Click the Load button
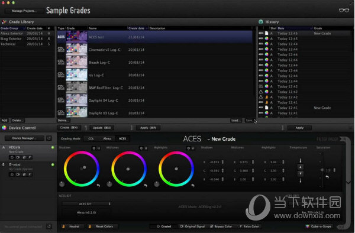The height and width of the screenshot is (233, 355). coord(235,121)
